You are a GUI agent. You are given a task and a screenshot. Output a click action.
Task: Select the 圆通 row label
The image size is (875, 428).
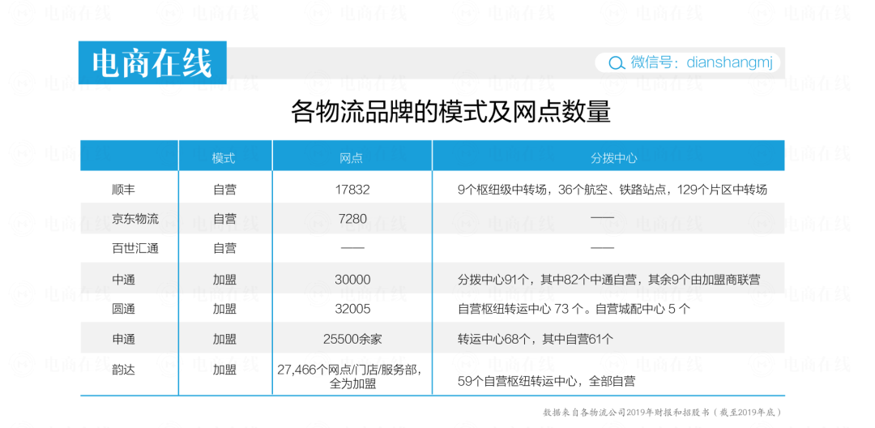coord(124,309)
